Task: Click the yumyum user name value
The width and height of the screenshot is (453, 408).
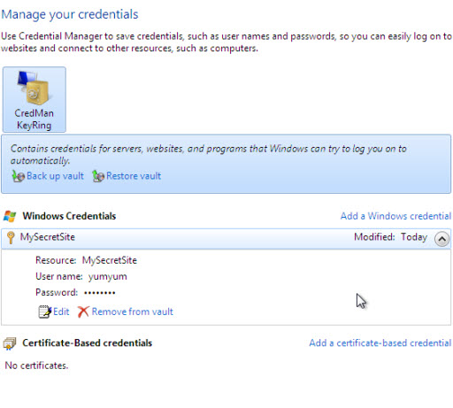Action: (x=108, y=277)
